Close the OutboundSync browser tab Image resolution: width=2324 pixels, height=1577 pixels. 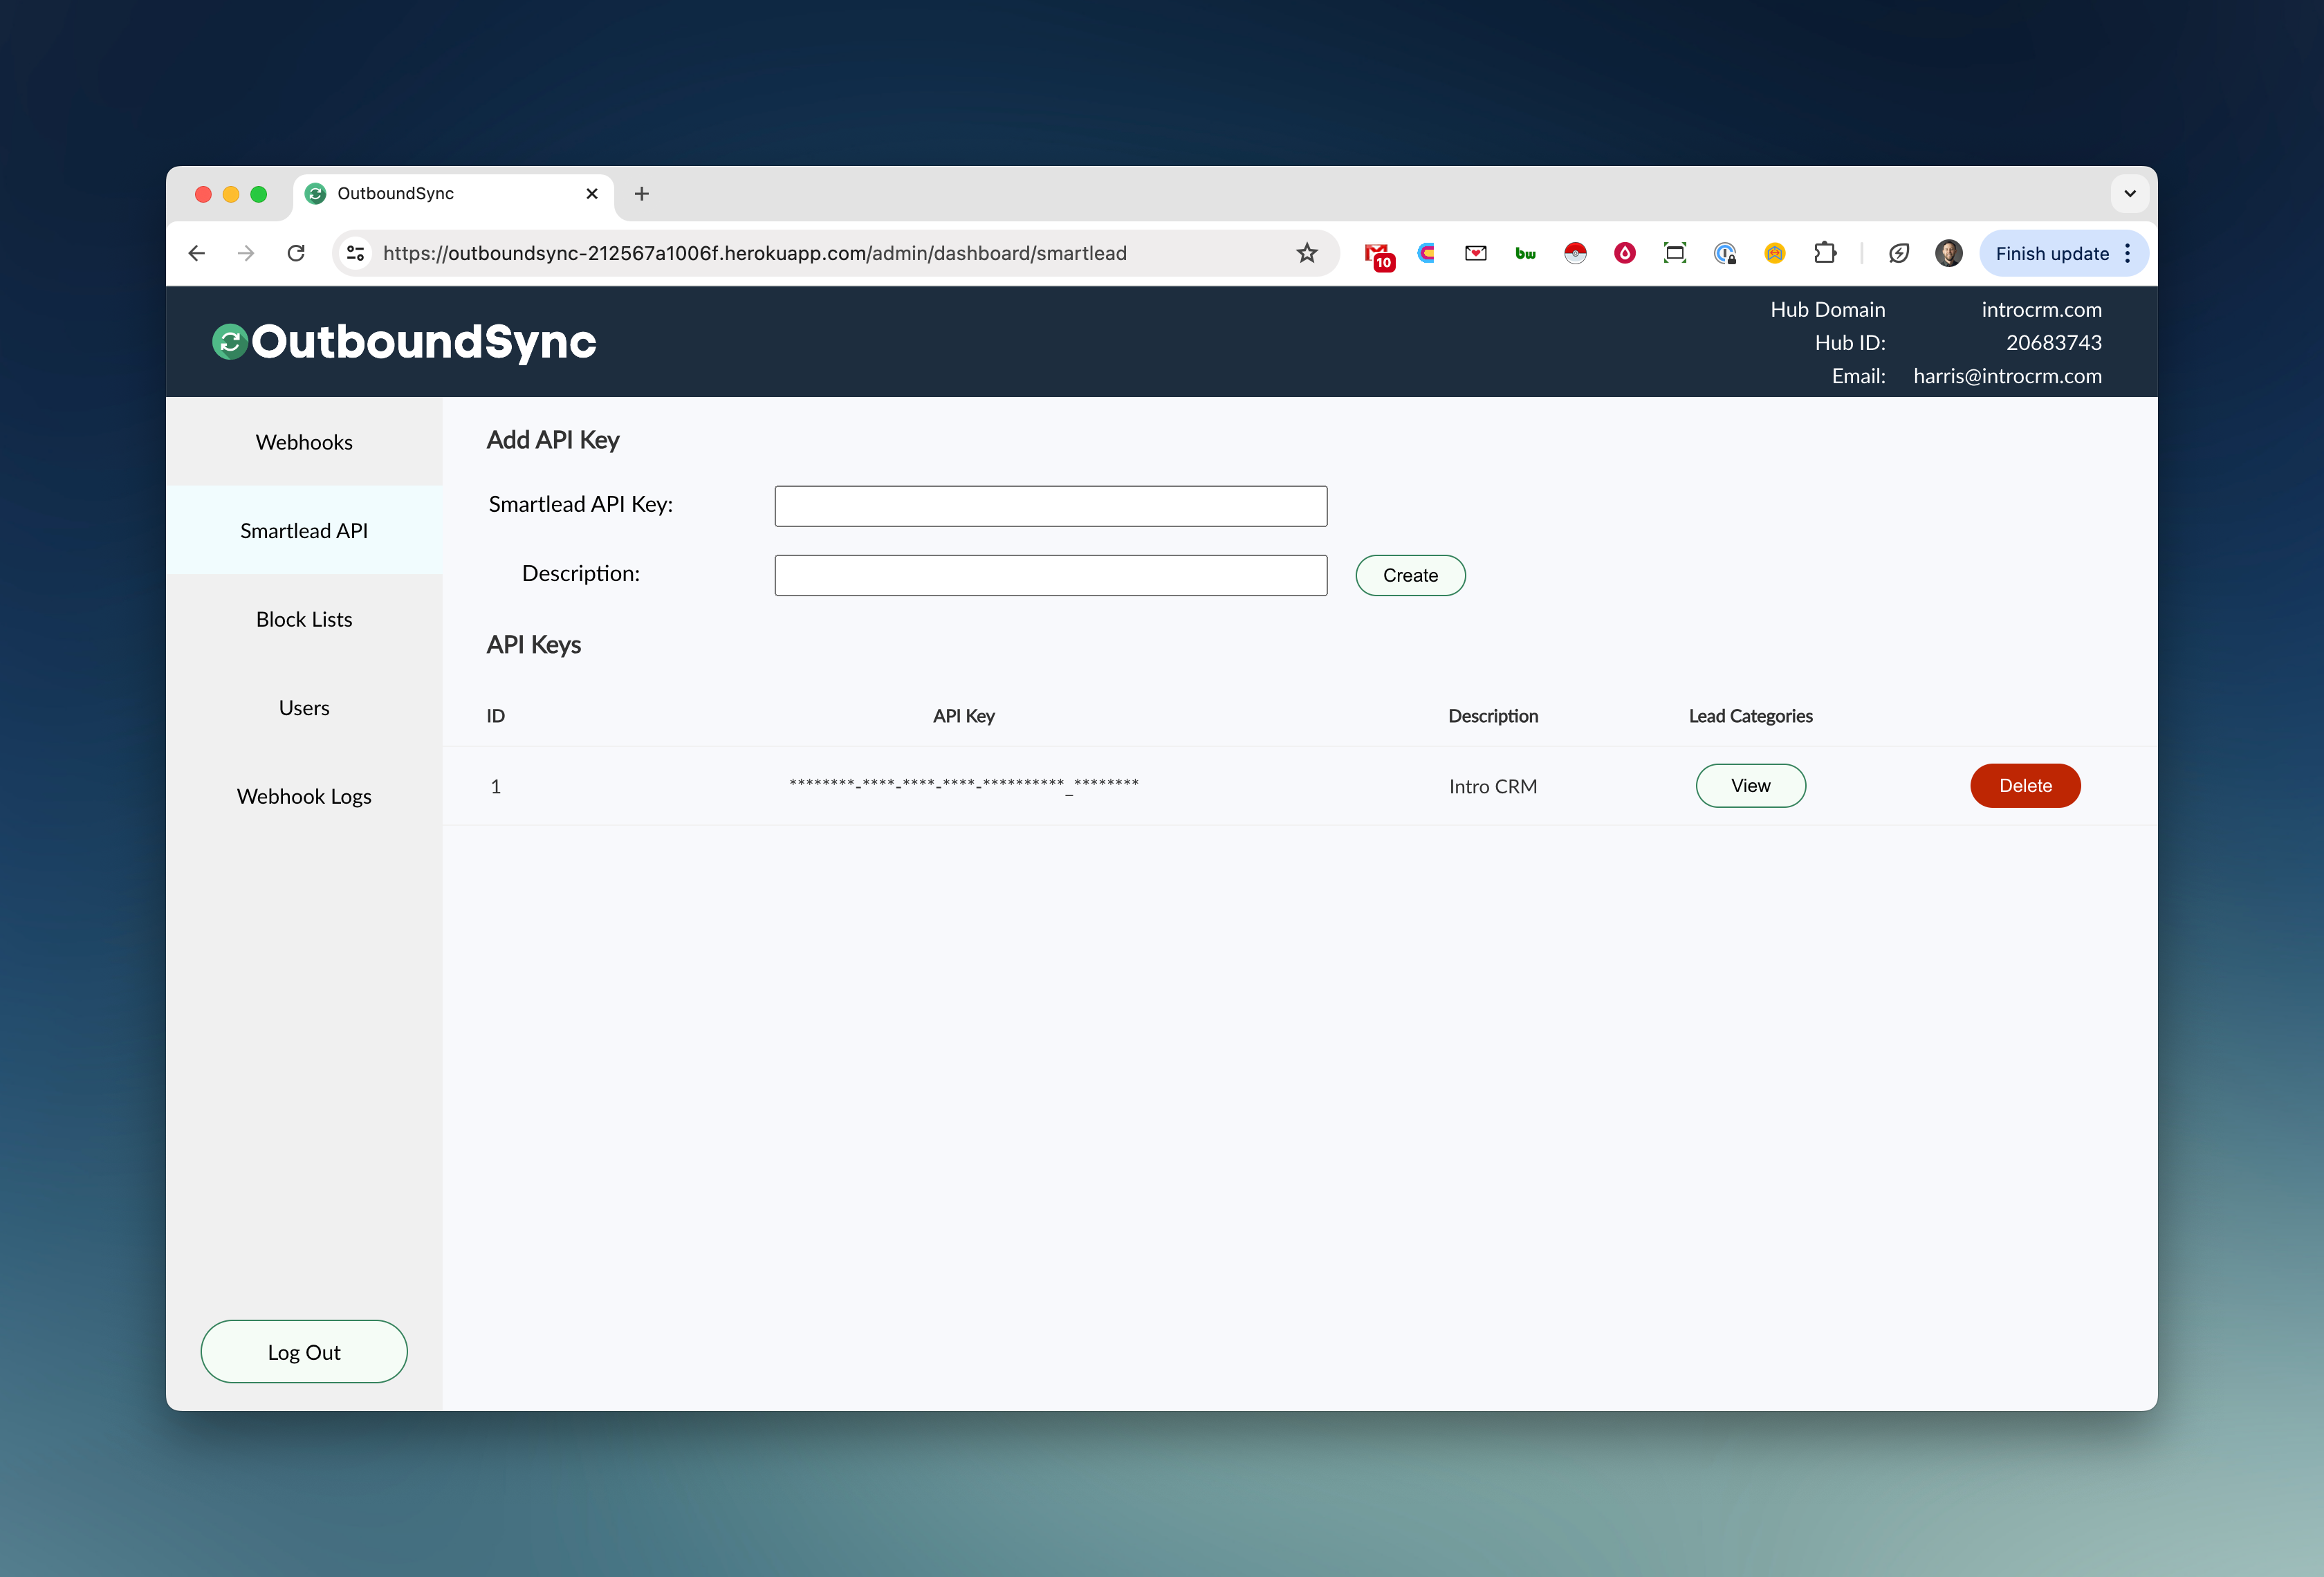[x=592, y=194]
